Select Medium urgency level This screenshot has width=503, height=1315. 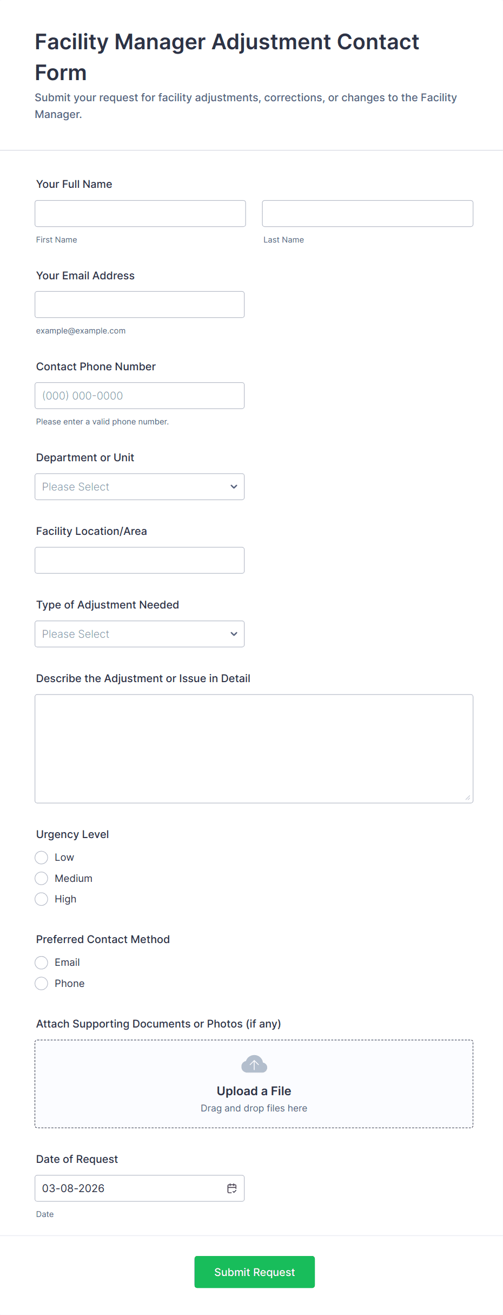pos(42,878)
